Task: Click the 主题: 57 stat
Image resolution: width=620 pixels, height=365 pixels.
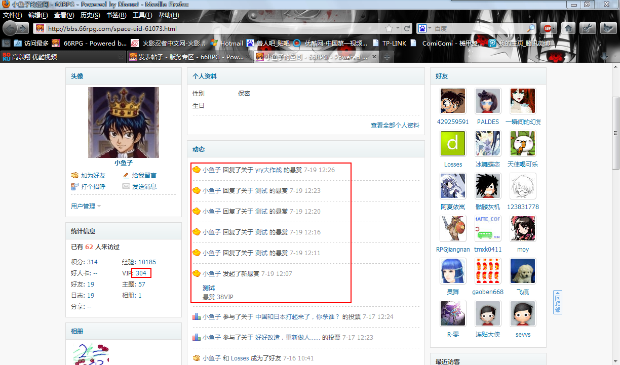Action: coord(134,284)
